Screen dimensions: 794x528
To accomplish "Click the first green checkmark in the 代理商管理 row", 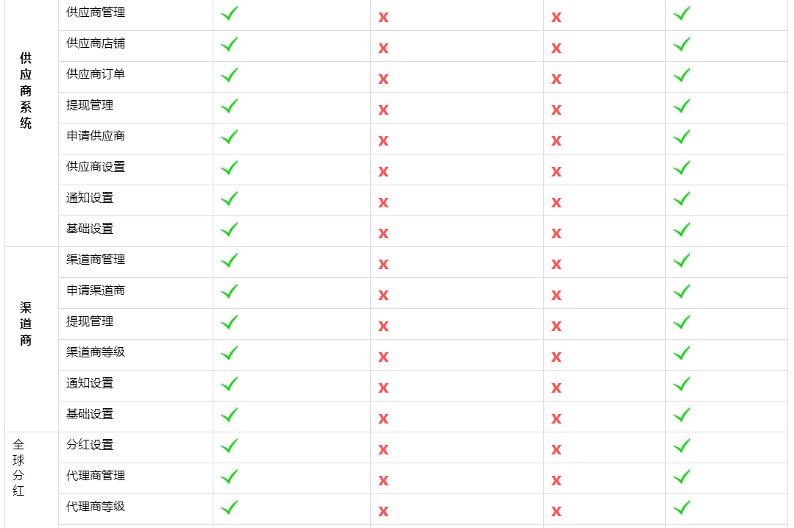I will (230, 477).
